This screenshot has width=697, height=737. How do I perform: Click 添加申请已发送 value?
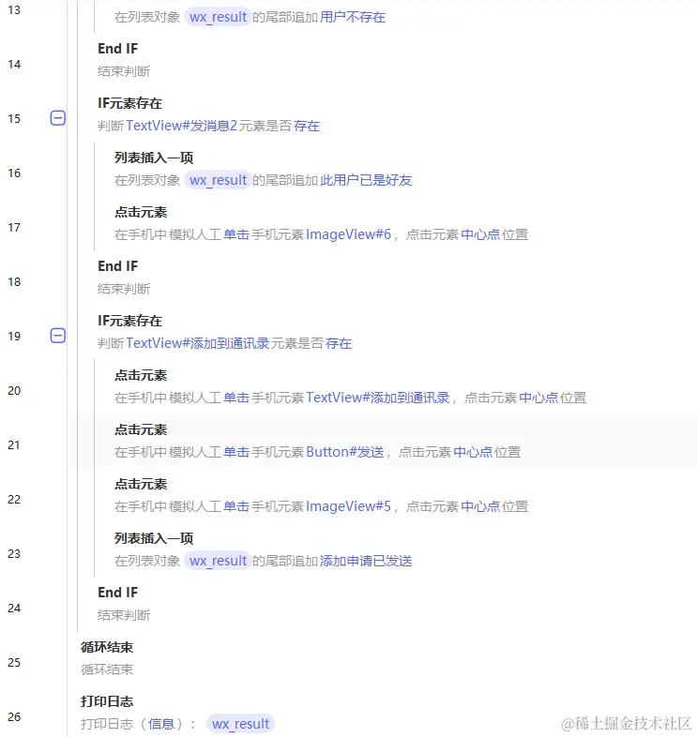[366, 561]
